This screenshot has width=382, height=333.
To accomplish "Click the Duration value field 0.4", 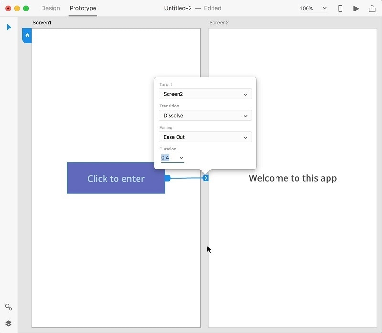I will pyautogui.click(x=165, y=158).
